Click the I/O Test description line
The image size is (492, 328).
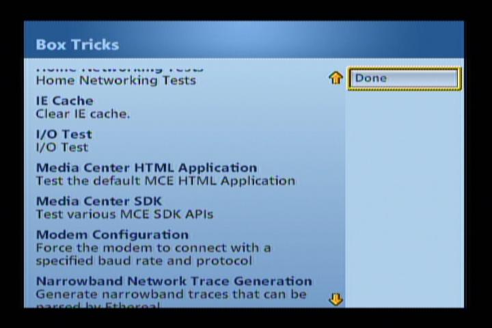(61, 147)
